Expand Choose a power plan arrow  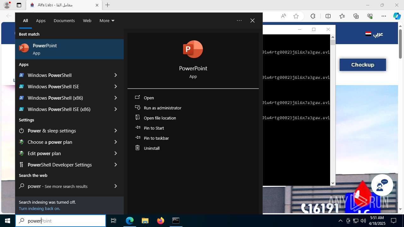[x=116, y=142]
